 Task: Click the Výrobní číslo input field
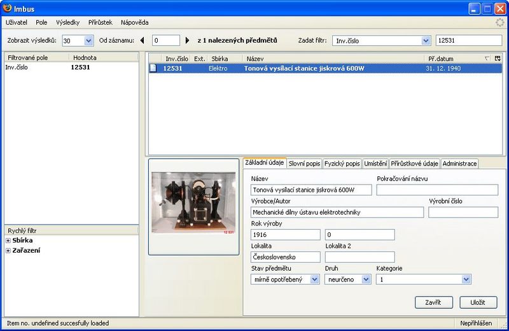pyautogui.click(x=463, y=213)
